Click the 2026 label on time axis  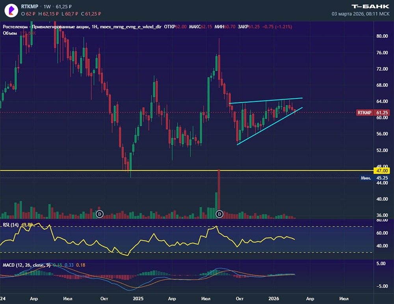274,299
